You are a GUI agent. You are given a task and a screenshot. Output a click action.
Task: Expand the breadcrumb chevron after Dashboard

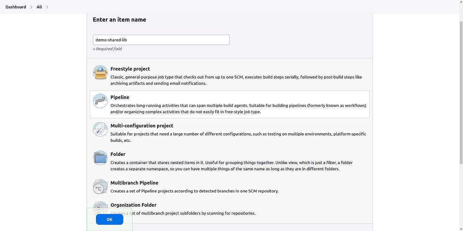[31, 7]
